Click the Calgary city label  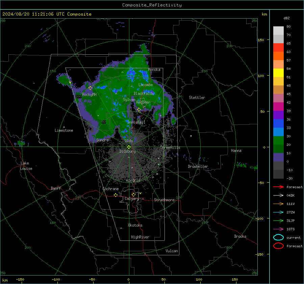coord(132,199)
